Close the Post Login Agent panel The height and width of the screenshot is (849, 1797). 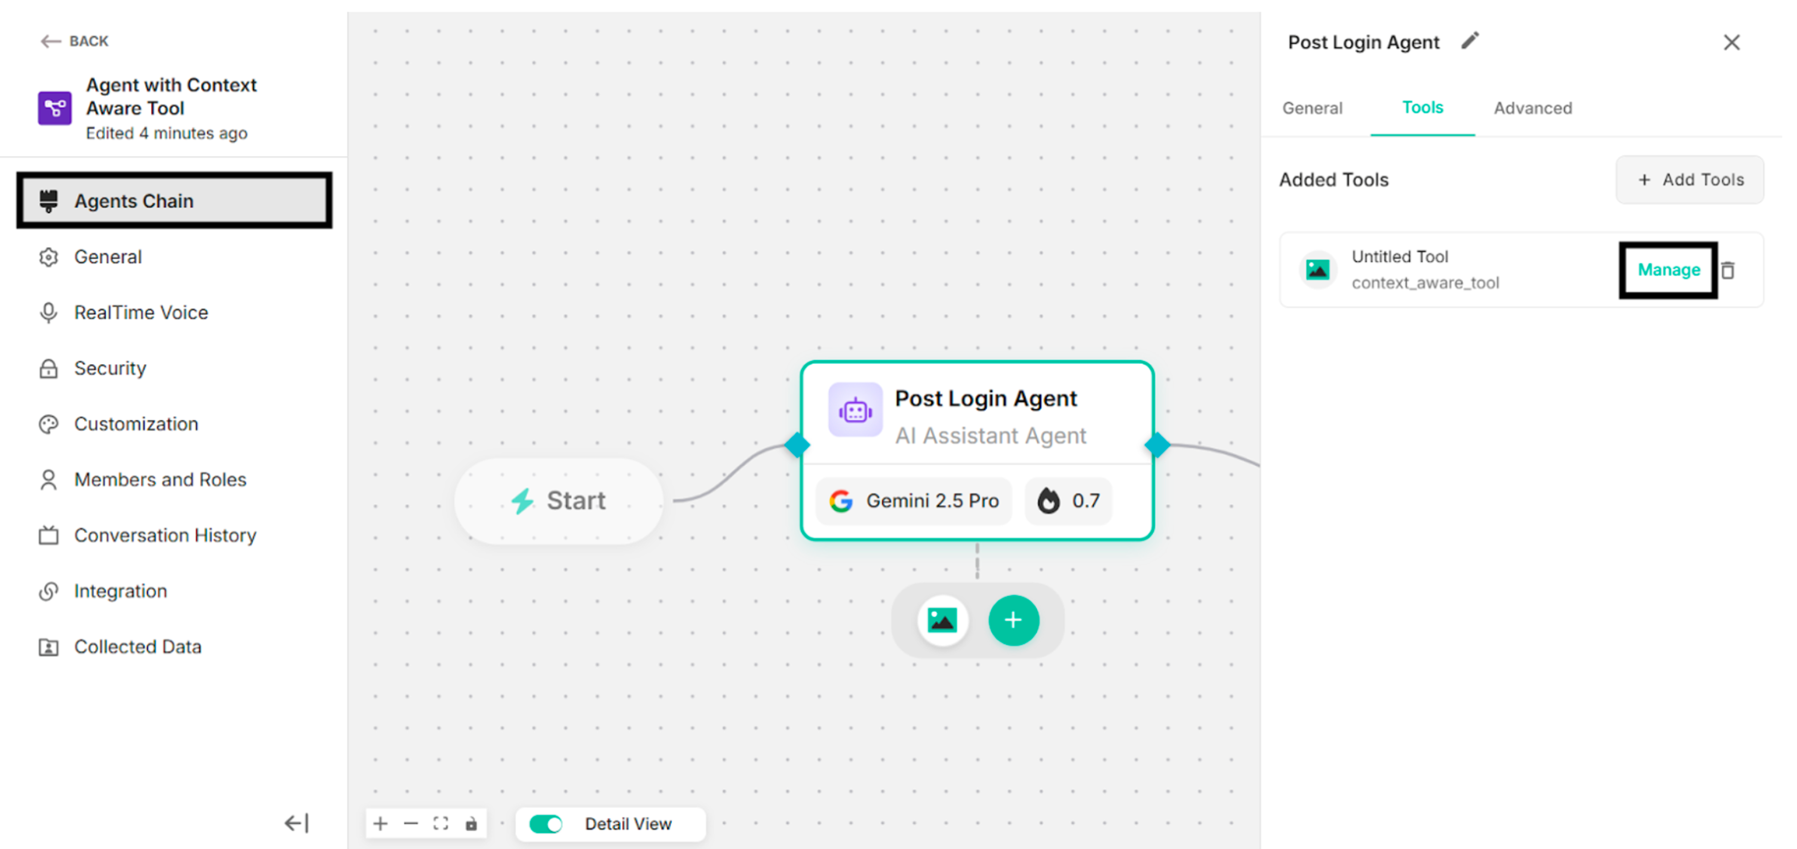(1731, 43)
